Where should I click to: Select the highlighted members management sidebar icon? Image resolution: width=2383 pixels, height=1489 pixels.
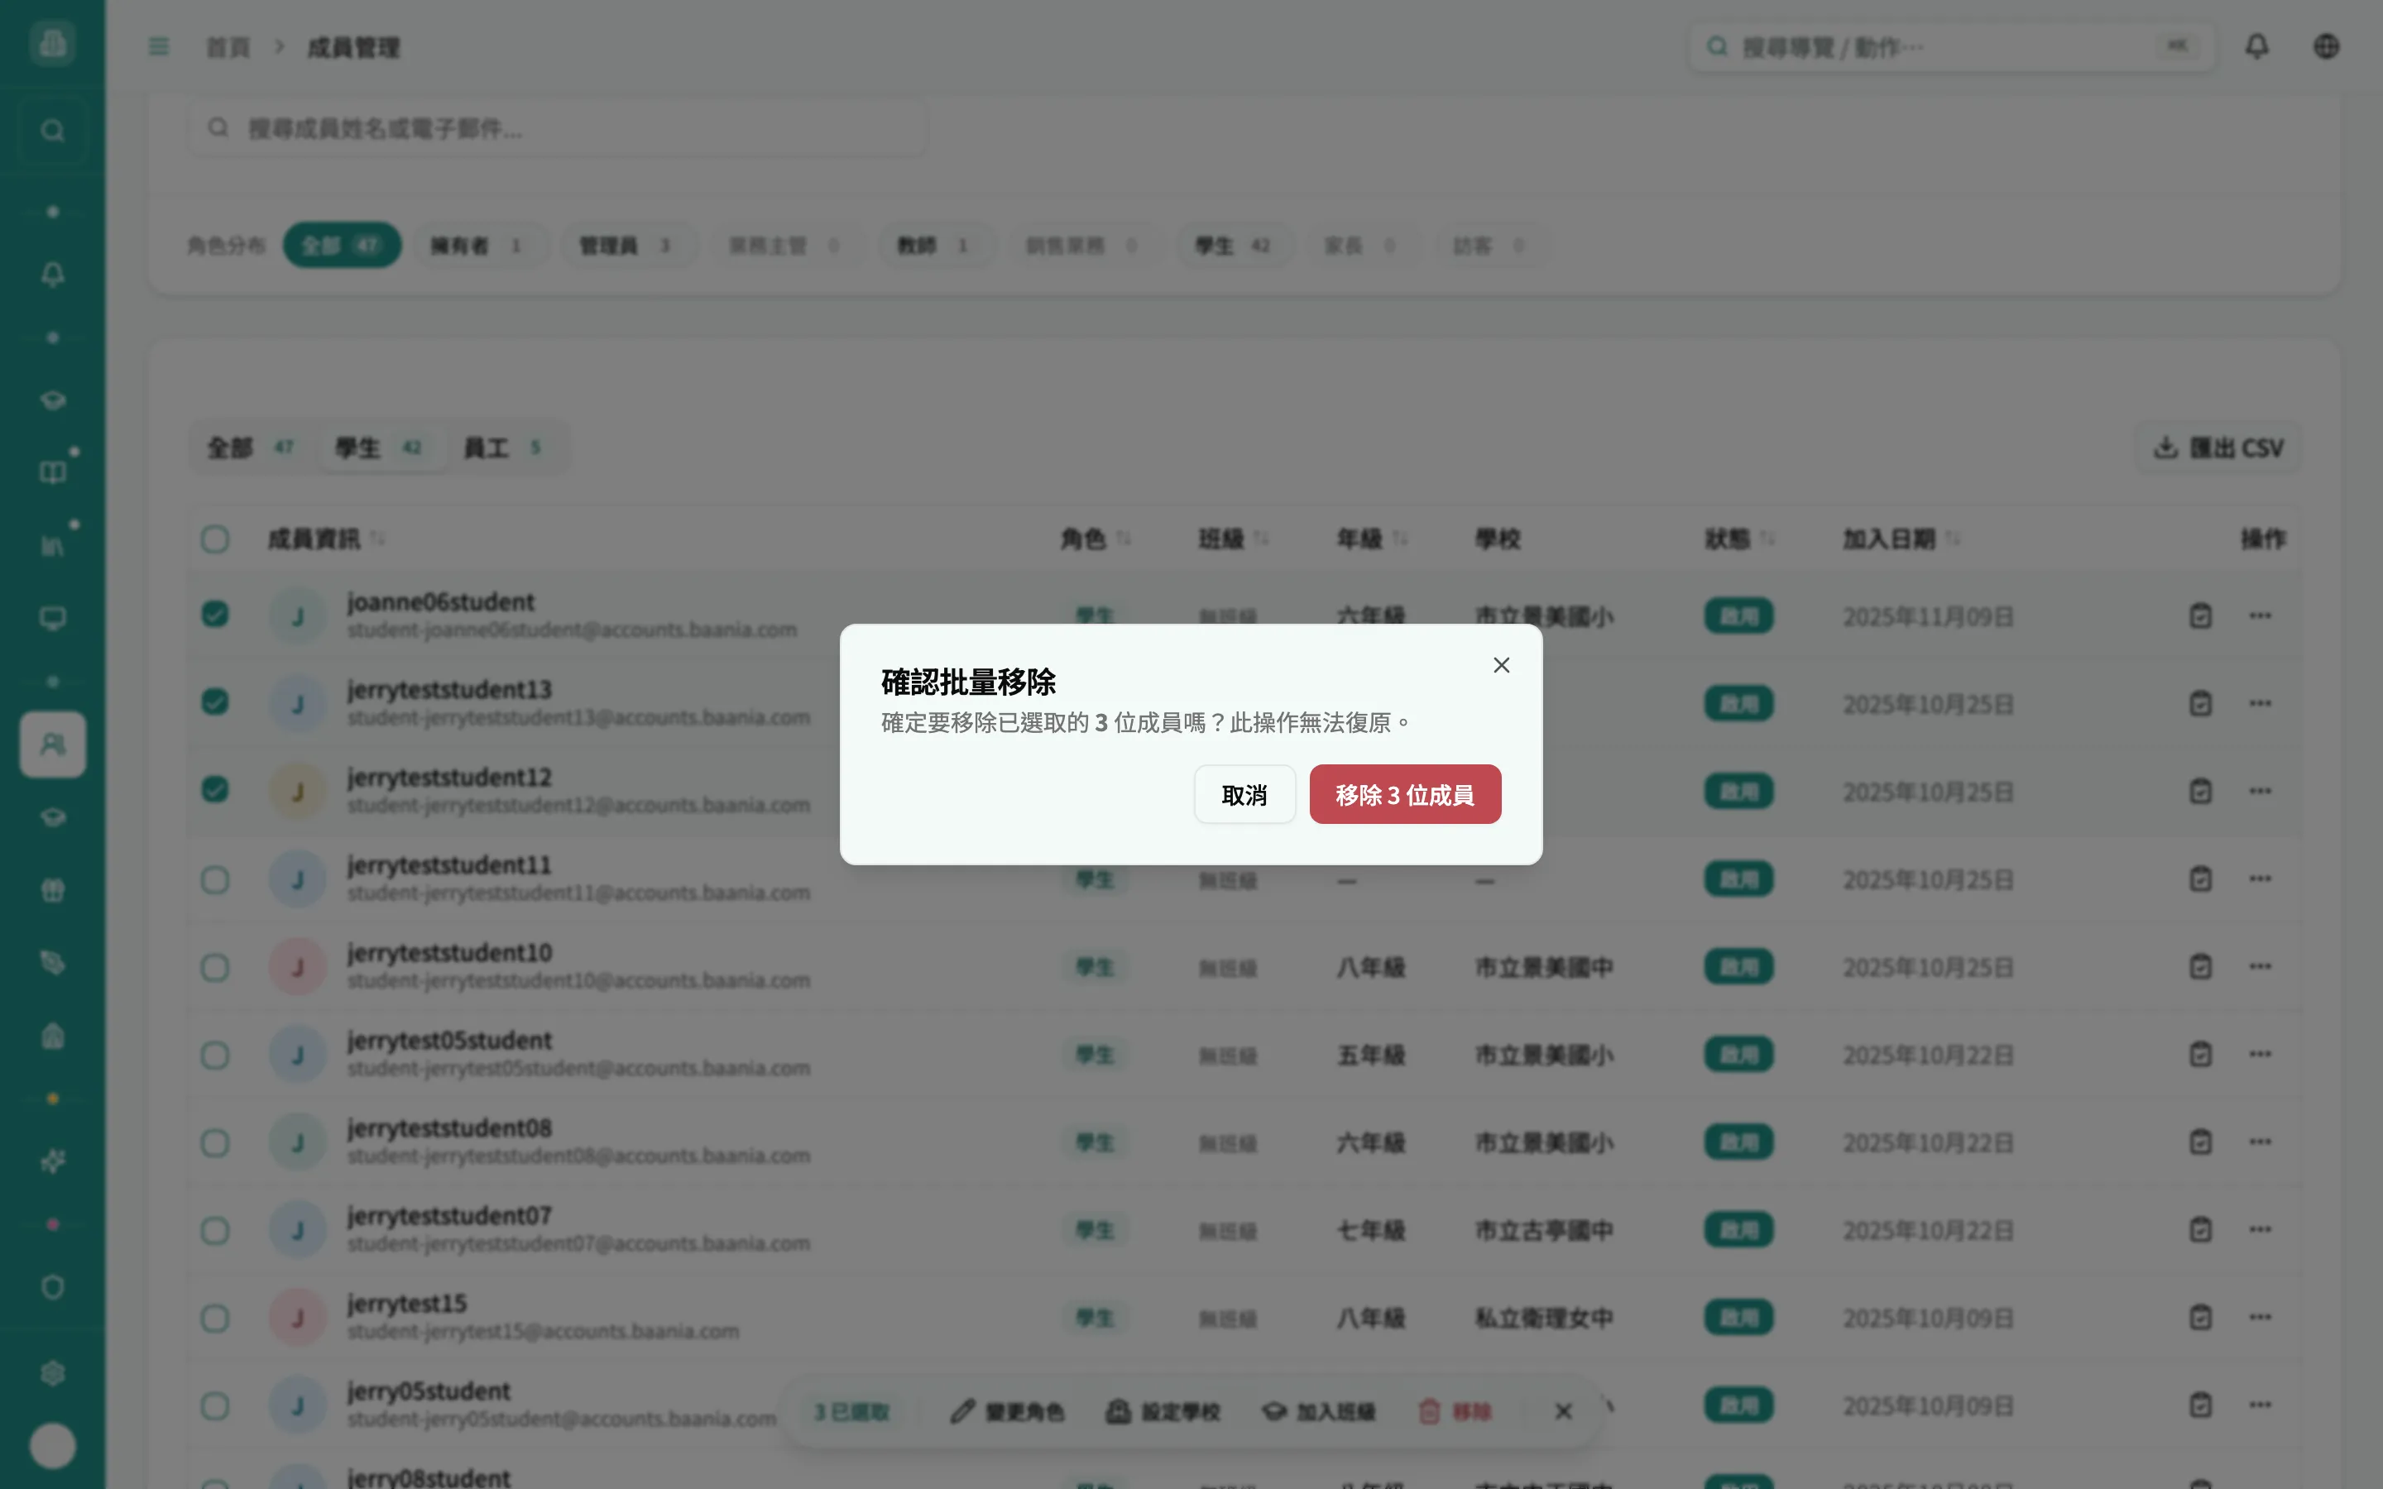click(x=53, y=744)
